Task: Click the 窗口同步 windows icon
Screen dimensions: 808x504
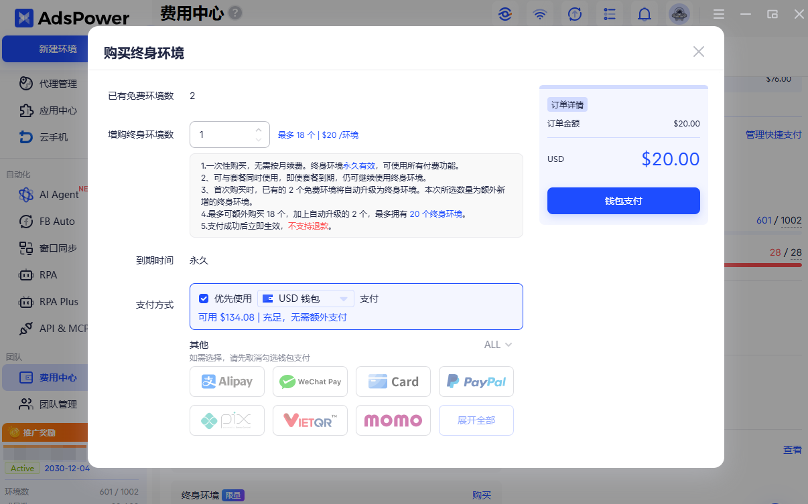Action: point(26,248)
